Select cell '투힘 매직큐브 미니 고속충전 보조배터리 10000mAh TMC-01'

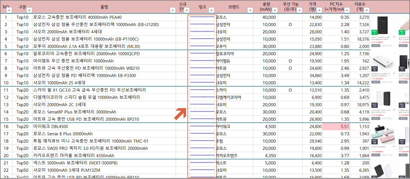pyautogui.click(x=104, y=141)
